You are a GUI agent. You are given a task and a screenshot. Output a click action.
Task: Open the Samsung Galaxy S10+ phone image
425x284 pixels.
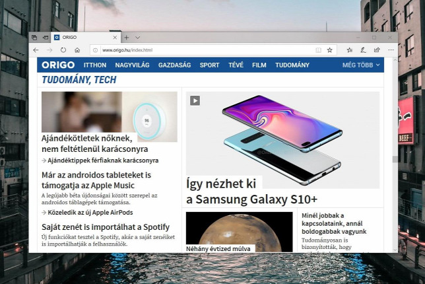[282, 140]
